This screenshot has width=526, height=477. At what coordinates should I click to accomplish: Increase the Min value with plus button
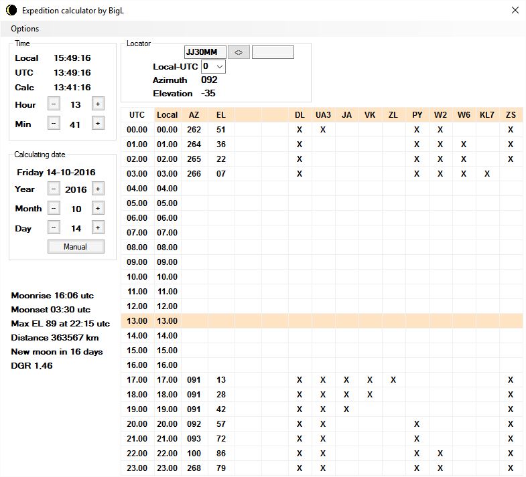coord(97,123)
